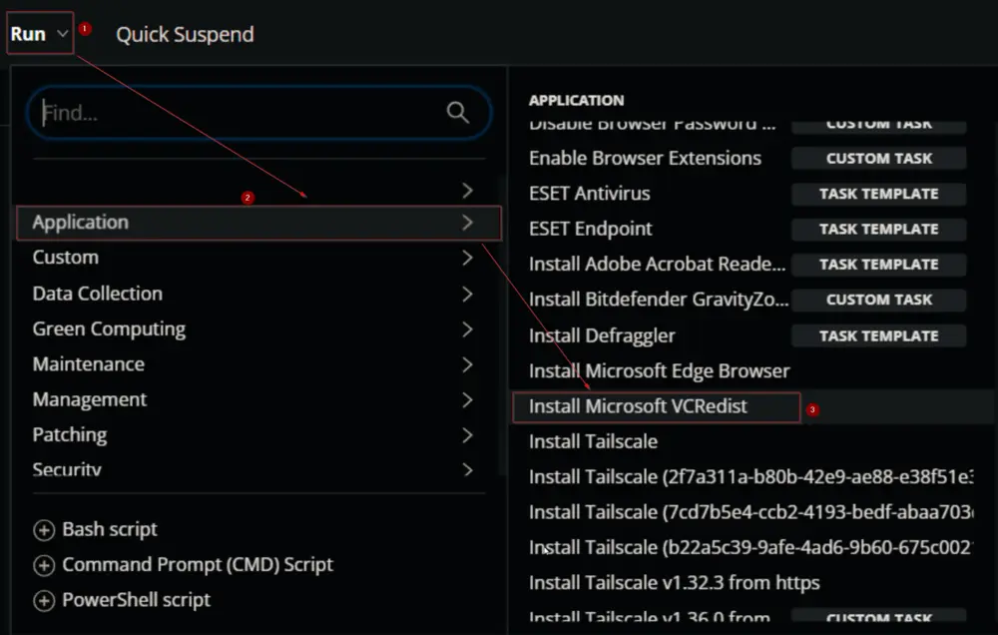
Task: Open the Patching category
Action: [70, 435]
